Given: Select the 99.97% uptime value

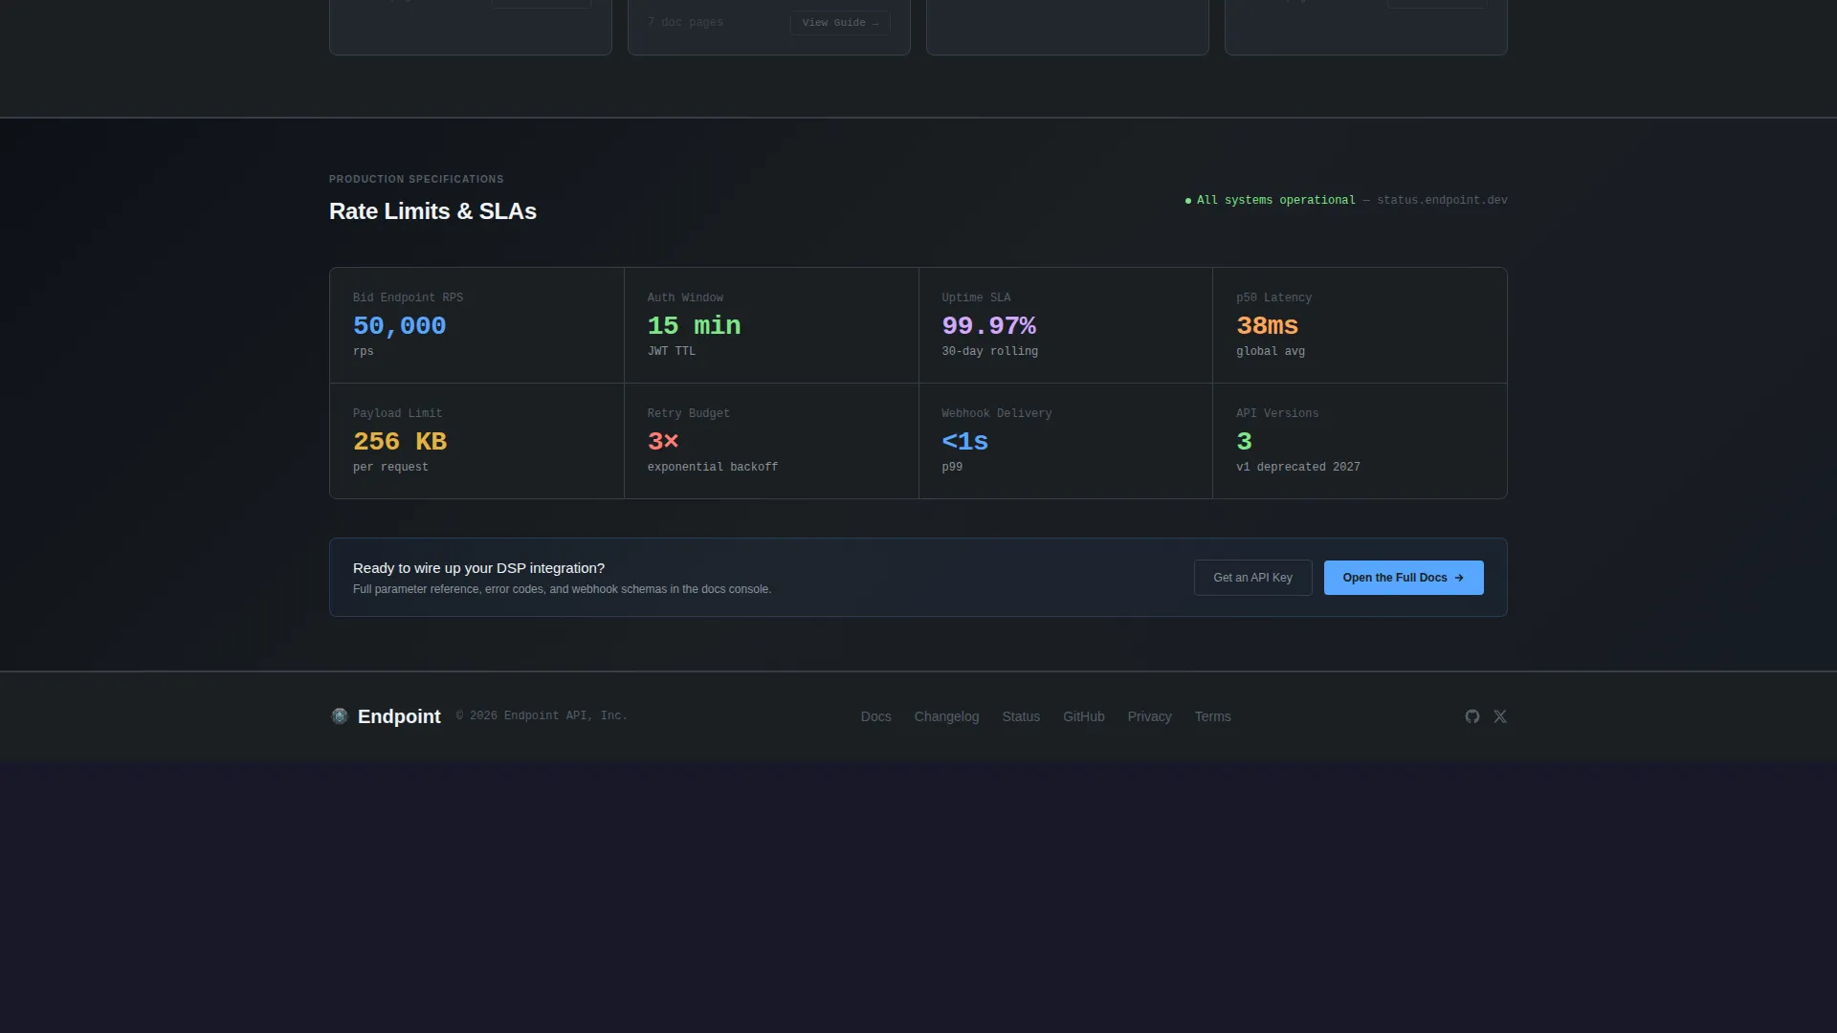Looking at the screenshot, I should coord(988,326).
